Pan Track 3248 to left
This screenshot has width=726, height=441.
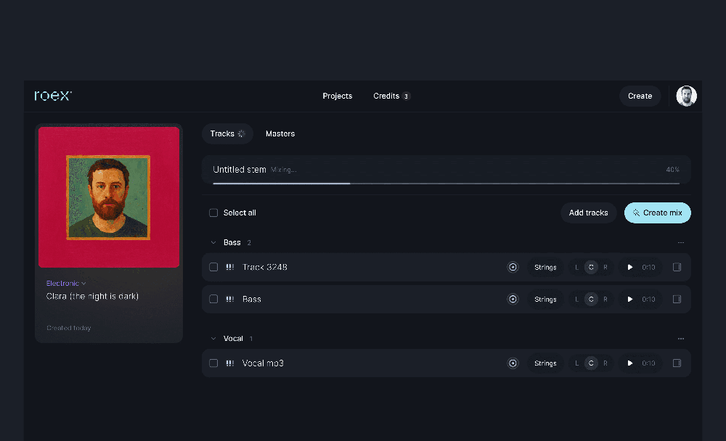[x=576, y=267]
